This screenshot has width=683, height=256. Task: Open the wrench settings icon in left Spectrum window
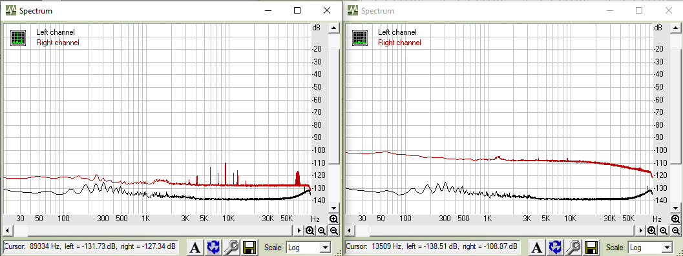231,248
